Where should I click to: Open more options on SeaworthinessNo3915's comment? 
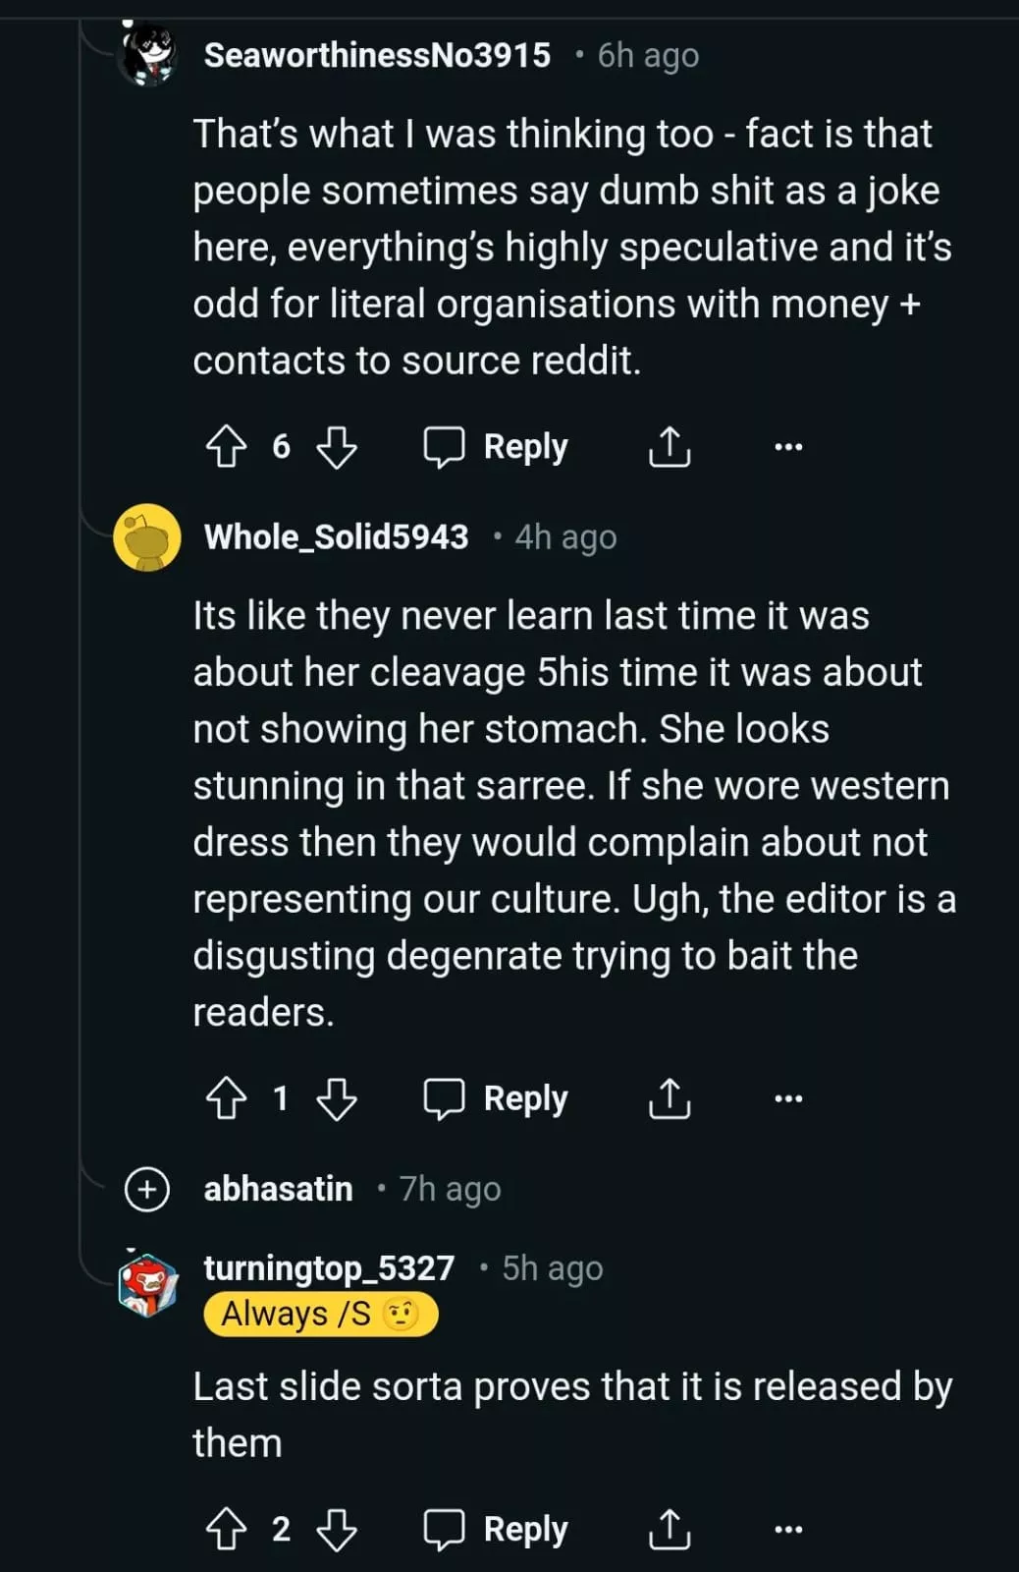(x=788, y=447)
